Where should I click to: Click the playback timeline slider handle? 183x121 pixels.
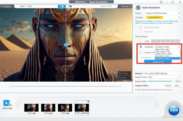coord(9,86)
